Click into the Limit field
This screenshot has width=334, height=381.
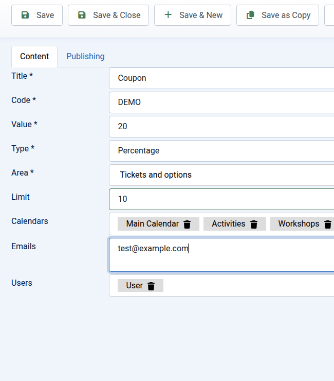pos(221,199)
